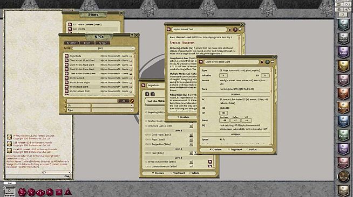Open the orange Encounters sidebar button
353x197 pixels.
point(343,107)
